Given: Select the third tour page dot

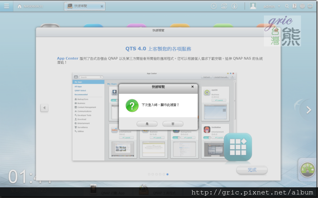Looking at the screenshot, I should tap(156, 174).
